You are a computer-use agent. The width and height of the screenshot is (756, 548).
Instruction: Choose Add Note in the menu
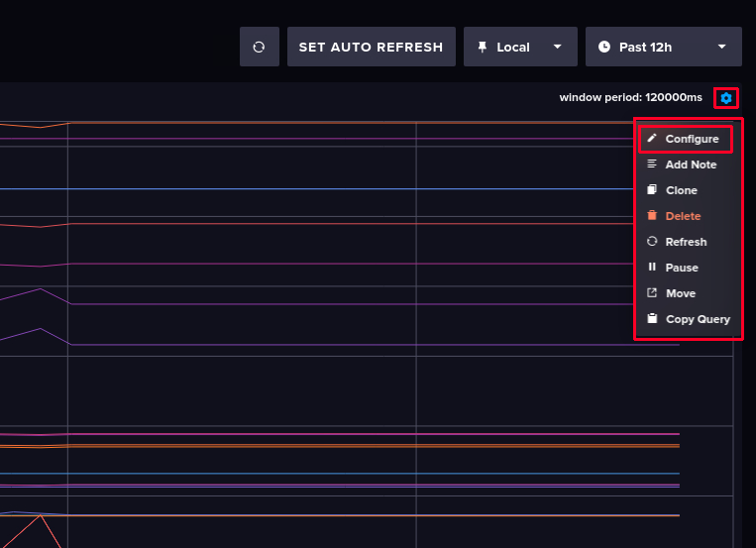point(691,164)
